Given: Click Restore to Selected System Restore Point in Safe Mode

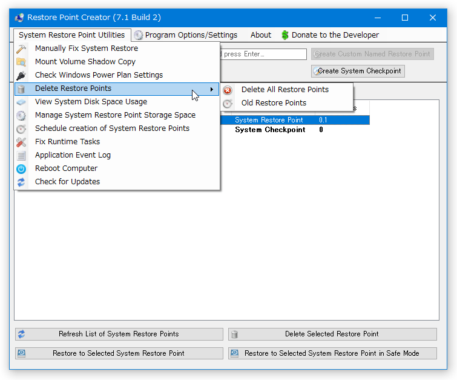Looking at the screenshot, I should 332,353.
